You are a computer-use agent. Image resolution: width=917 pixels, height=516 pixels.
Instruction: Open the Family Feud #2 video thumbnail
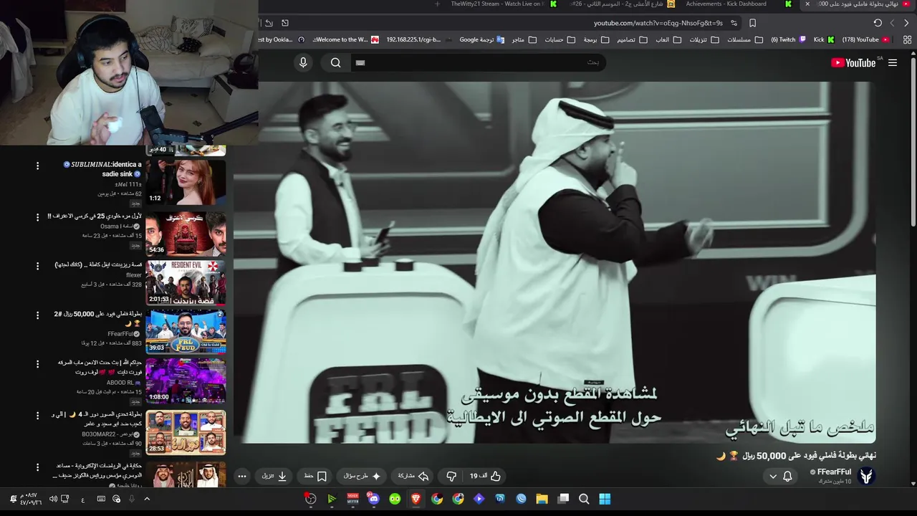point(186,332)
